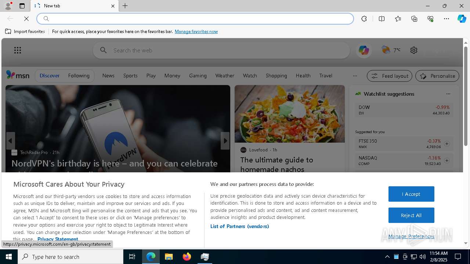Open Task View on taskbar
Viewport: 470px width, 264px height.
point(132,257)
